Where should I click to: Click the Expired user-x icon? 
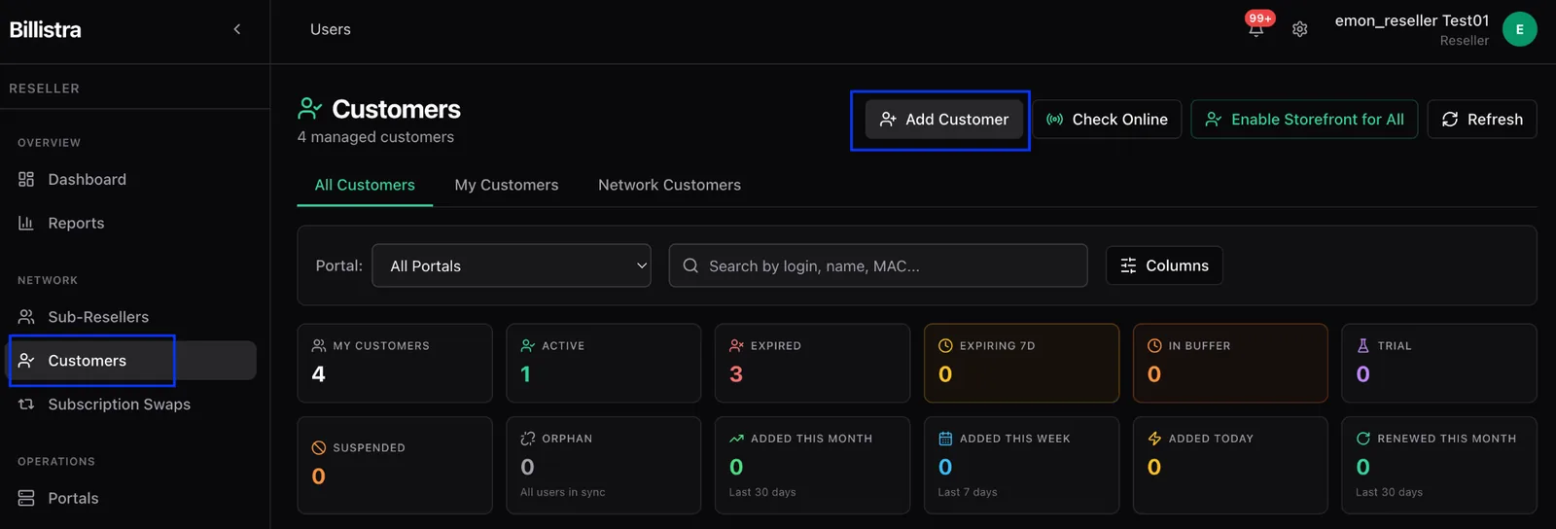[737, 345]
